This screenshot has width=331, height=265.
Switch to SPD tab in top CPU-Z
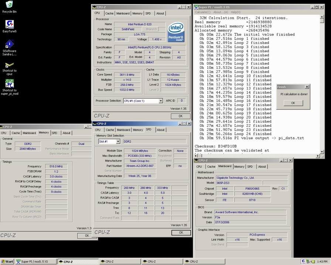pyautogui.click(x=148, y=13)
